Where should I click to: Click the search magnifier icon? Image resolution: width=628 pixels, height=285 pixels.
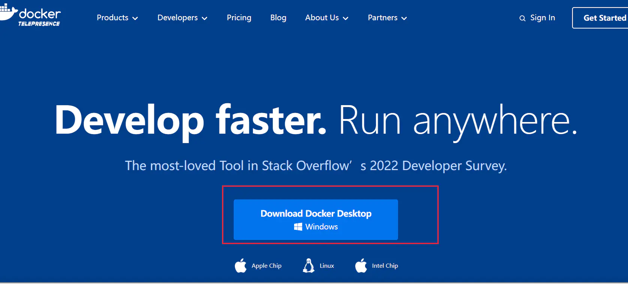[x=522, y=18]
